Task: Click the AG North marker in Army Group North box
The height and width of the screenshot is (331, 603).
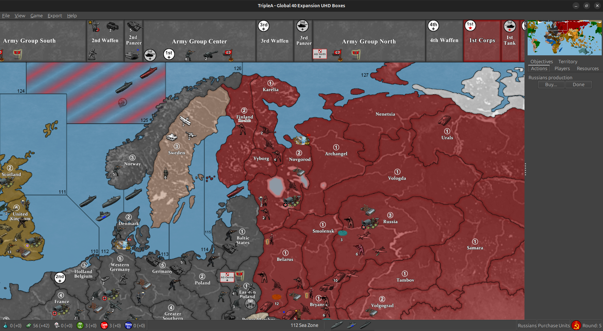Action: click(320, 54)
